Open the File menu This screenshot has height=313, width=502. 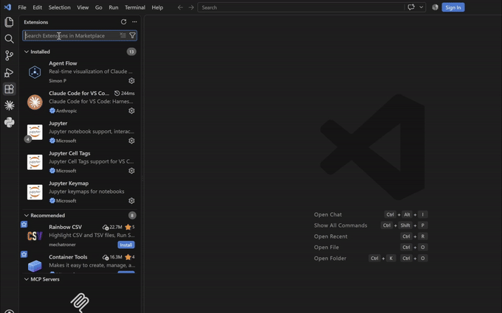click(22, 7)
